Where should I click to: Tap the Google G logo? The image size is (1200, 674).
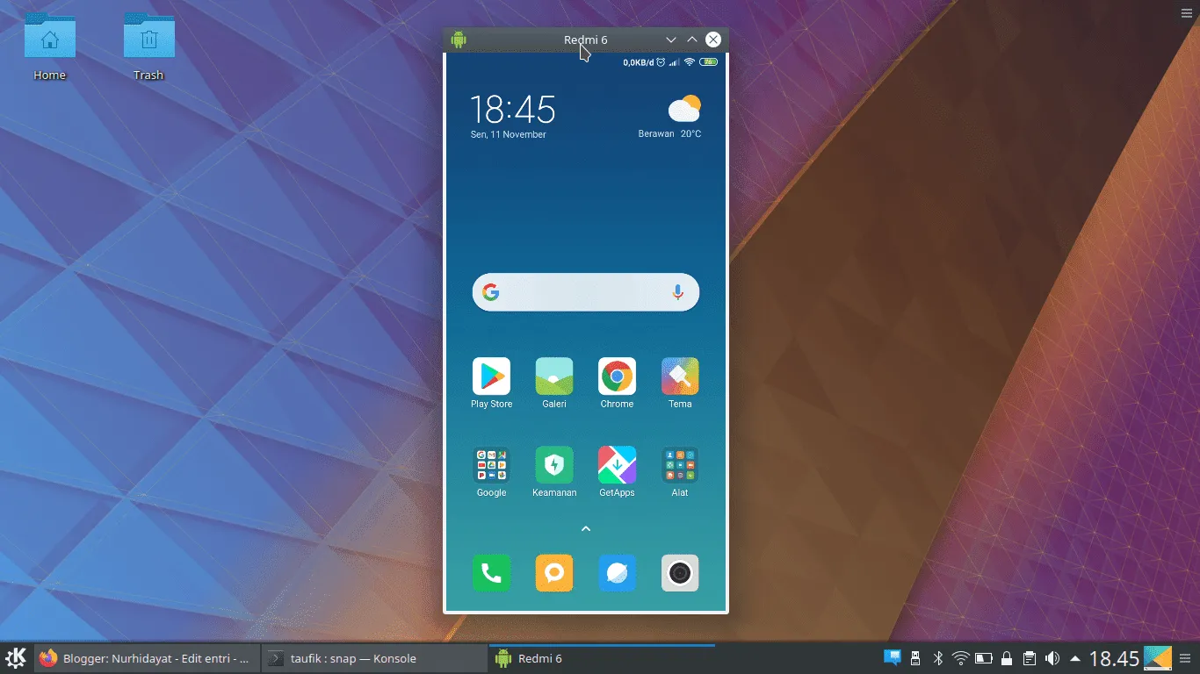click(x=491, y=292)
